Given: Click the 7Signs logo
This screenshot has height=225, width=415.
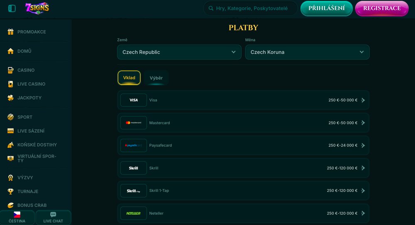Looking at the screenshot, I should [37, 8].
